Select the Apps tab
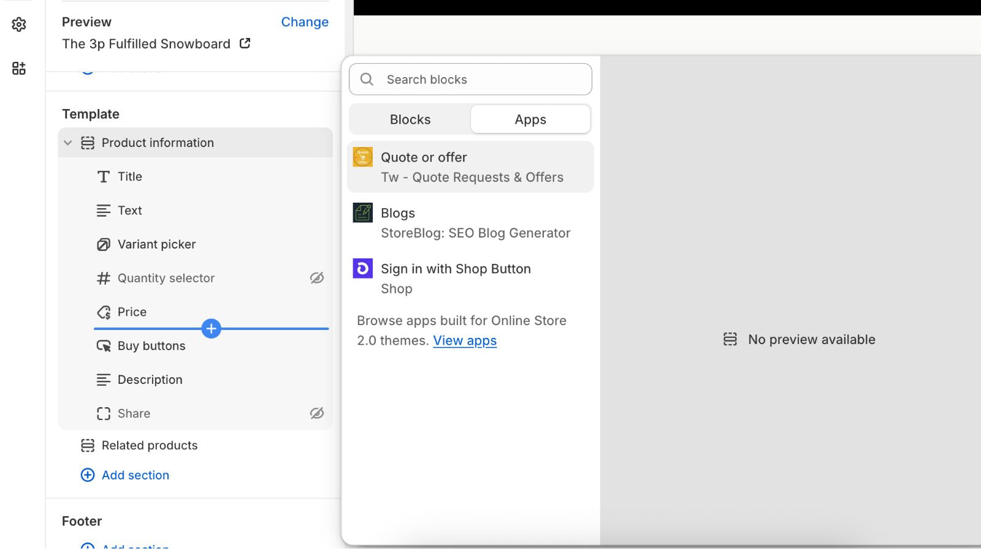 (530, 119)
